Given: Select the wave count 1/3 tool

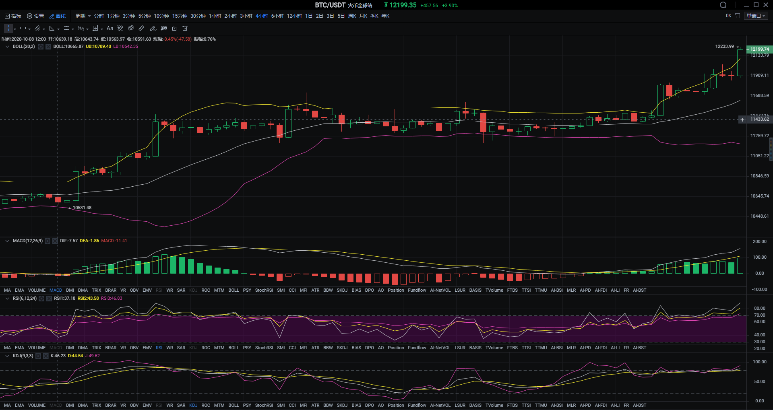Looking at the screenshot, I should (x=81, y=29).
